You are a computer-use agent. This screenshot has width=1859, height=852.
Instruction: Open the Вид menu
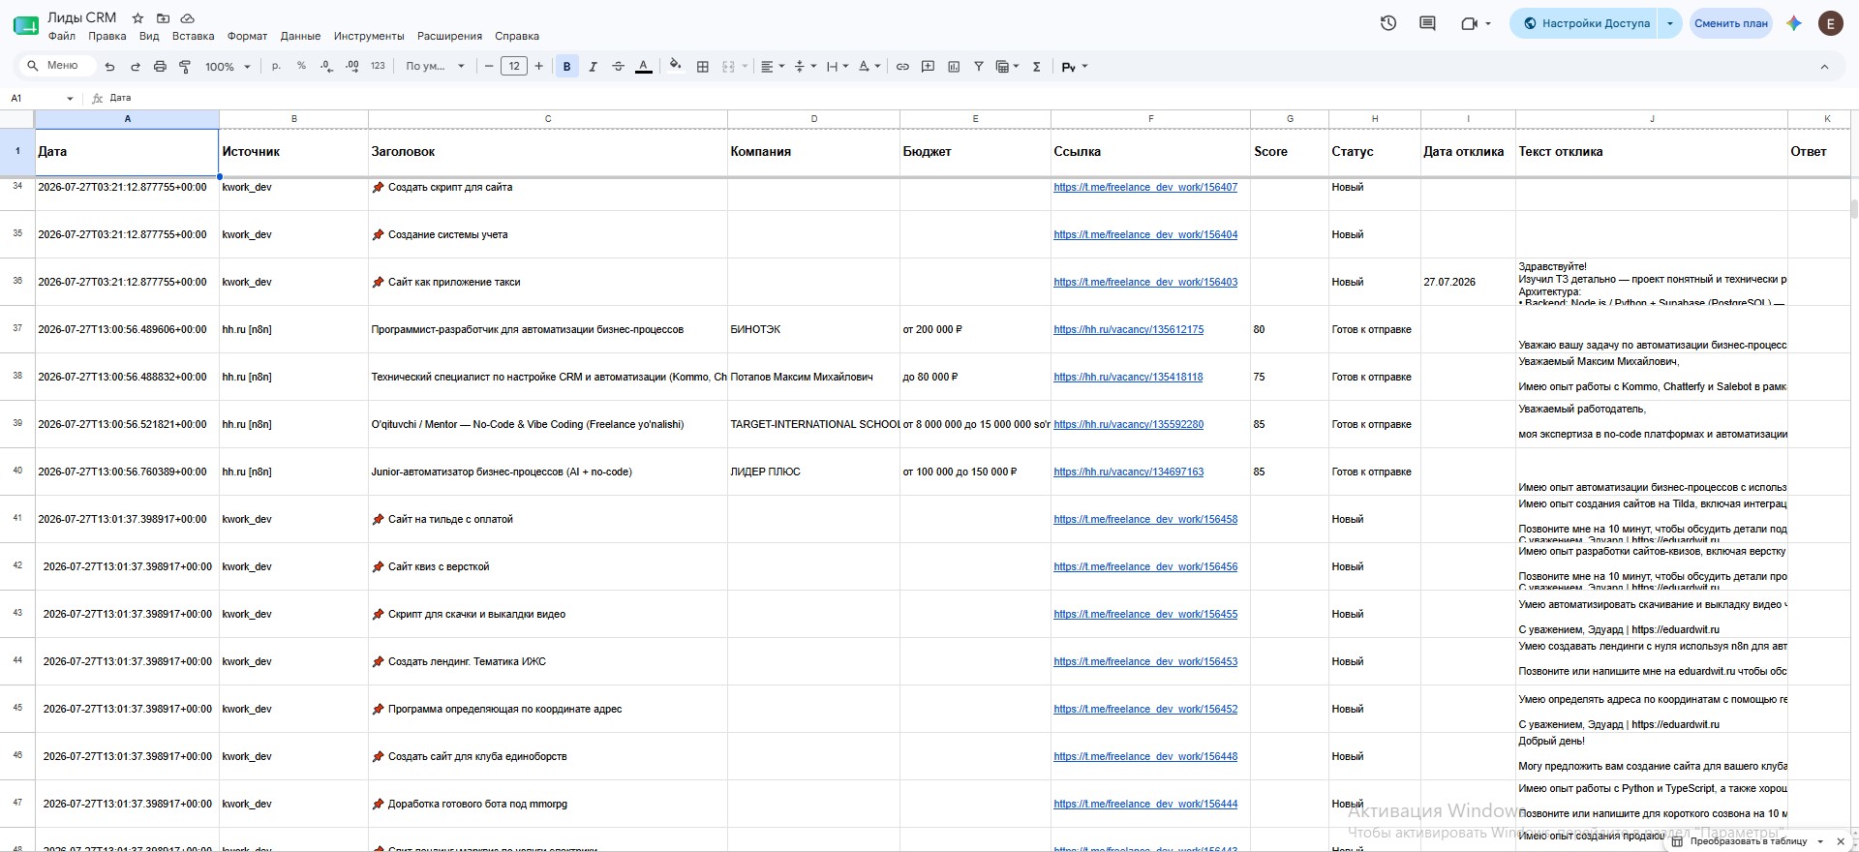[x=149, y=36]
